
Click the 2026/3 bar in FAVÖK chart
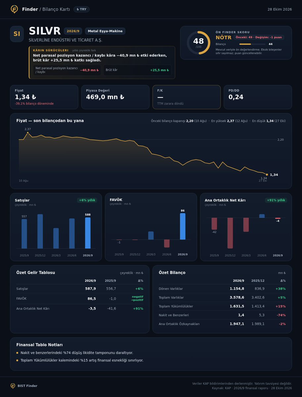[151, 236]
